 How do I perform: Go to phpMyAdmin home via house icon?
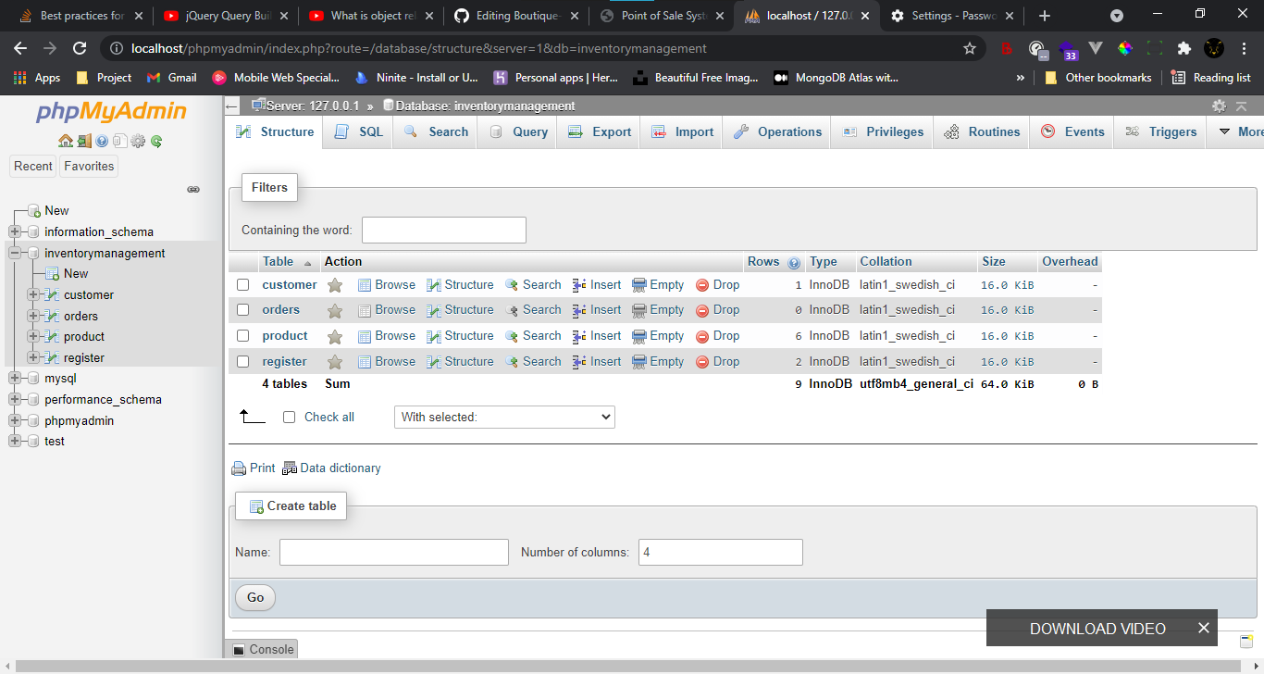65,142
